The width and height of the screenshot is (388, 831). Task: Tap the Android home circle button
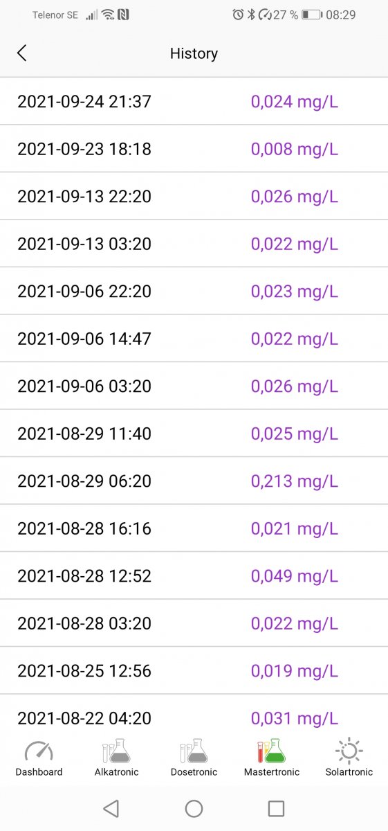click(x=194, y=808)
